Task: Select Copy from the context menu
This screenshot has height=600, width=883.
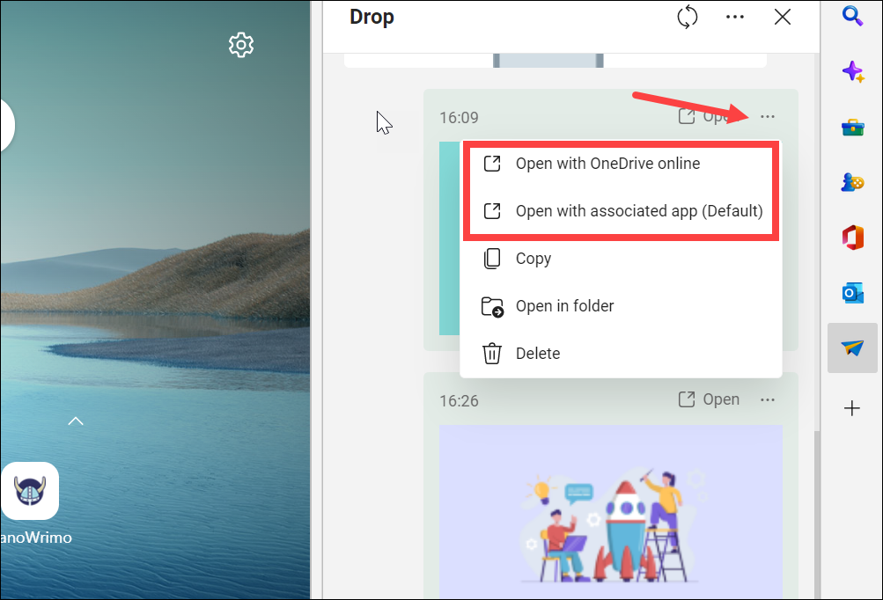Action: (533, 258)
